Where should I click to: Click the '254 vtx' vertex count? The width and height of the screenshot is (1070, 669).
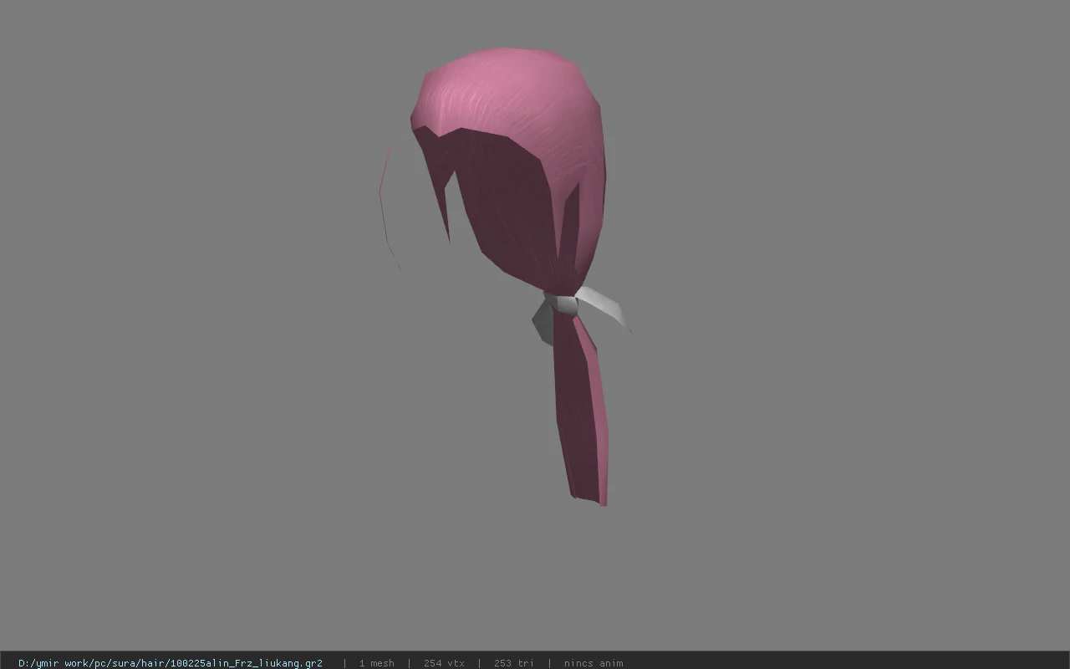[444, 663]
